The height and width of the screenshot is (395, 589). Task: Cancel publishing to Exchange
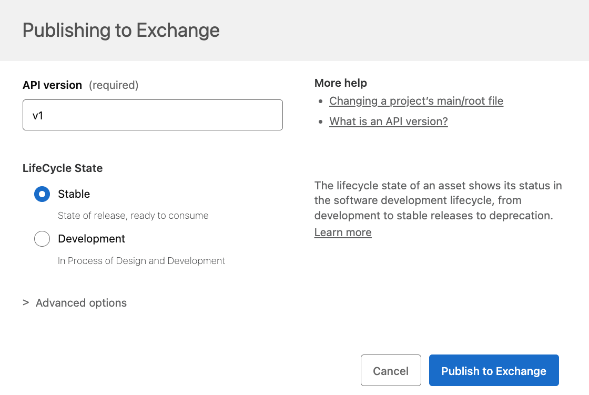[391, 370]
